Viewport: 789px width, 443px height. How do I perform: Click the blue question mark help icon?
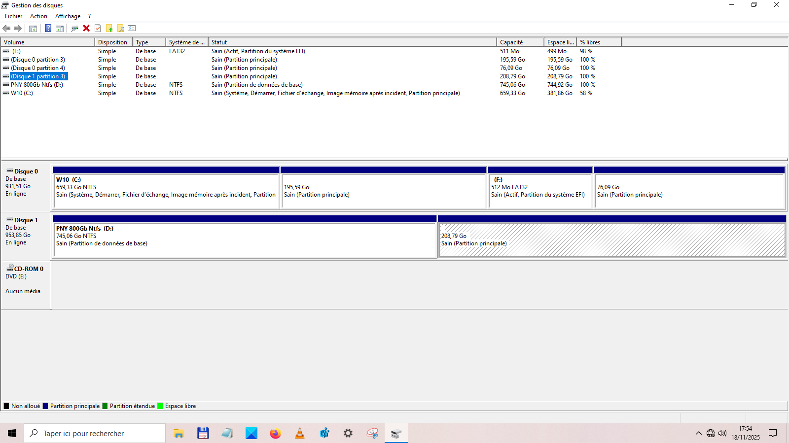point(48,28)
